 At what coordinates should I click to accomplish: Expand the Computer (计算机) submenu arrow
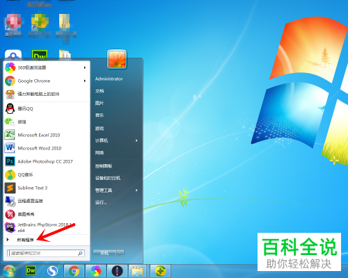coord(136,140)
